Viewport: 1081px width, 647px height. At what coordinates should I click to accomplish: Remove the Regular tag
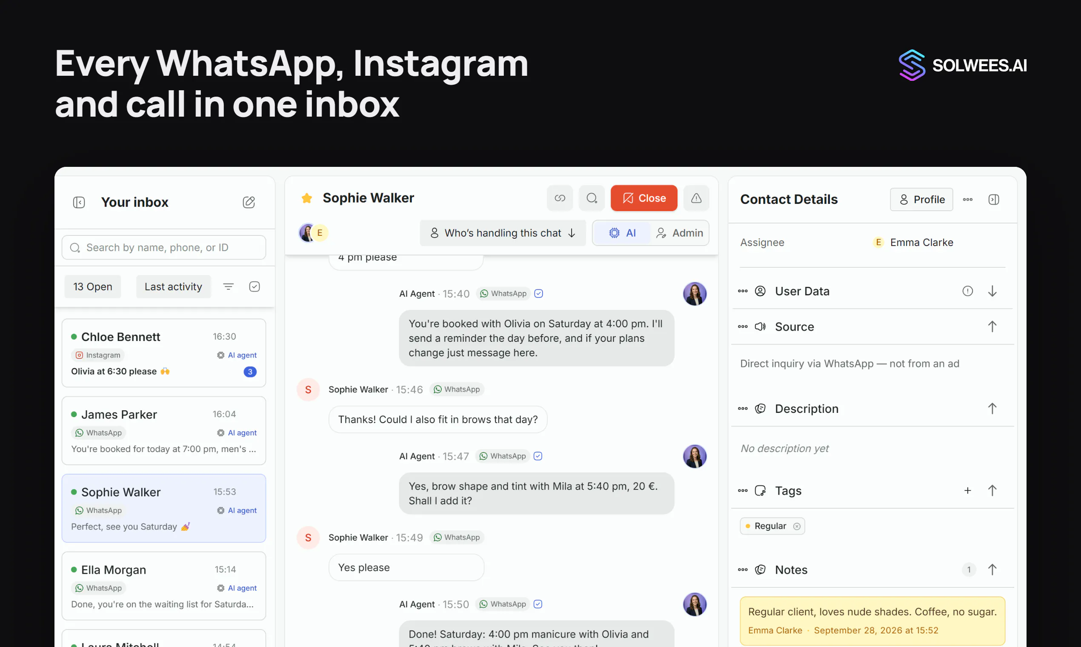(x=797, y=526)
